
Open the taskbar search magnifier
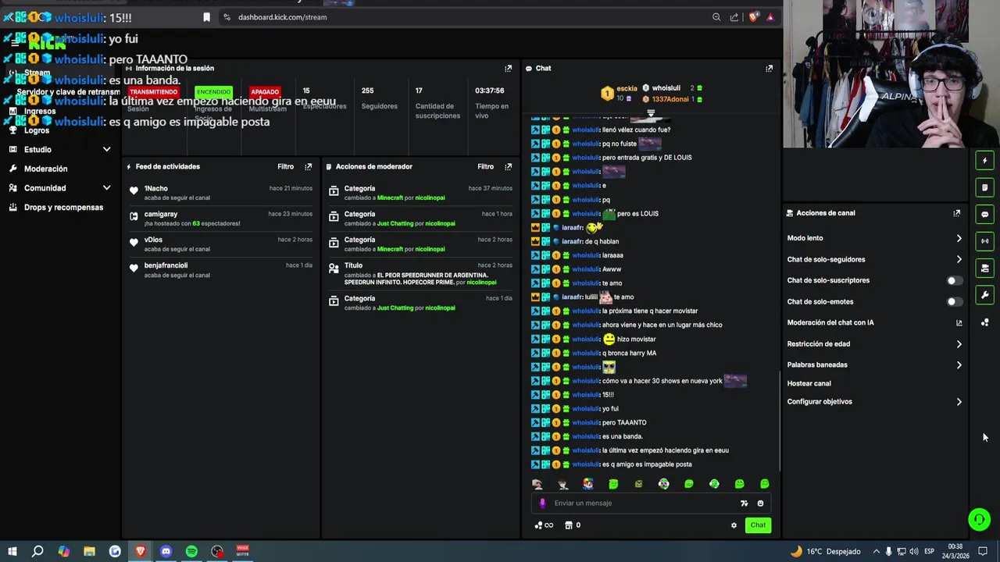tap(37, 552)
